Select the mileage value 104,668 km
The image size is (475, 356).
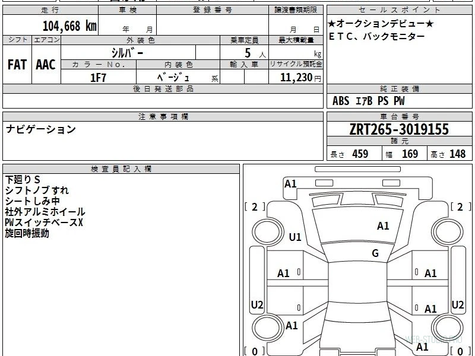click(x=69, y=26)
